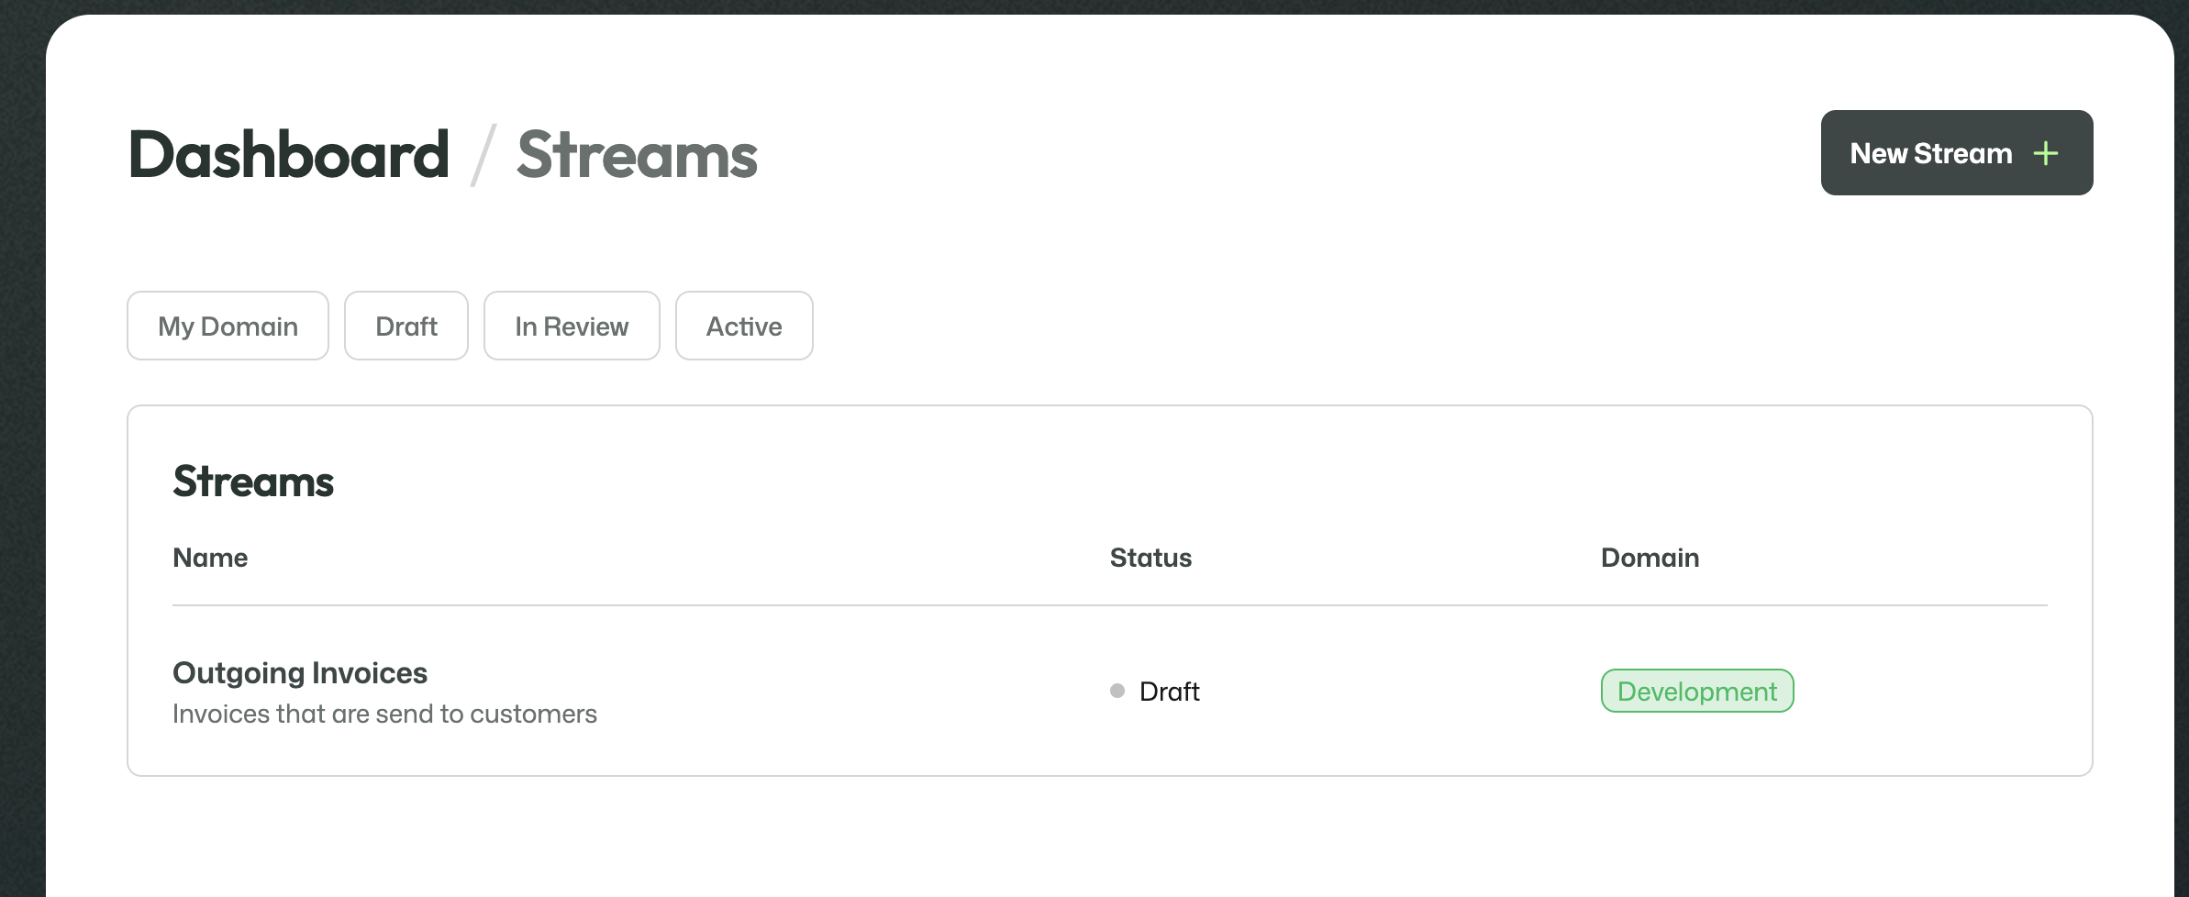Click the grey Draft status dot
The height and width of the screenshot is (897, 2189).
coord(1117,691)
